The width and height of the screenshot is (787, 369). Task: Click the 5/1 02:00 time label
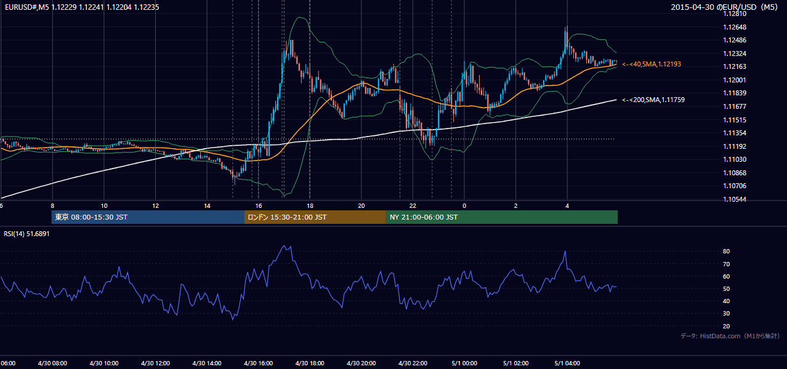tap(516, 363)
